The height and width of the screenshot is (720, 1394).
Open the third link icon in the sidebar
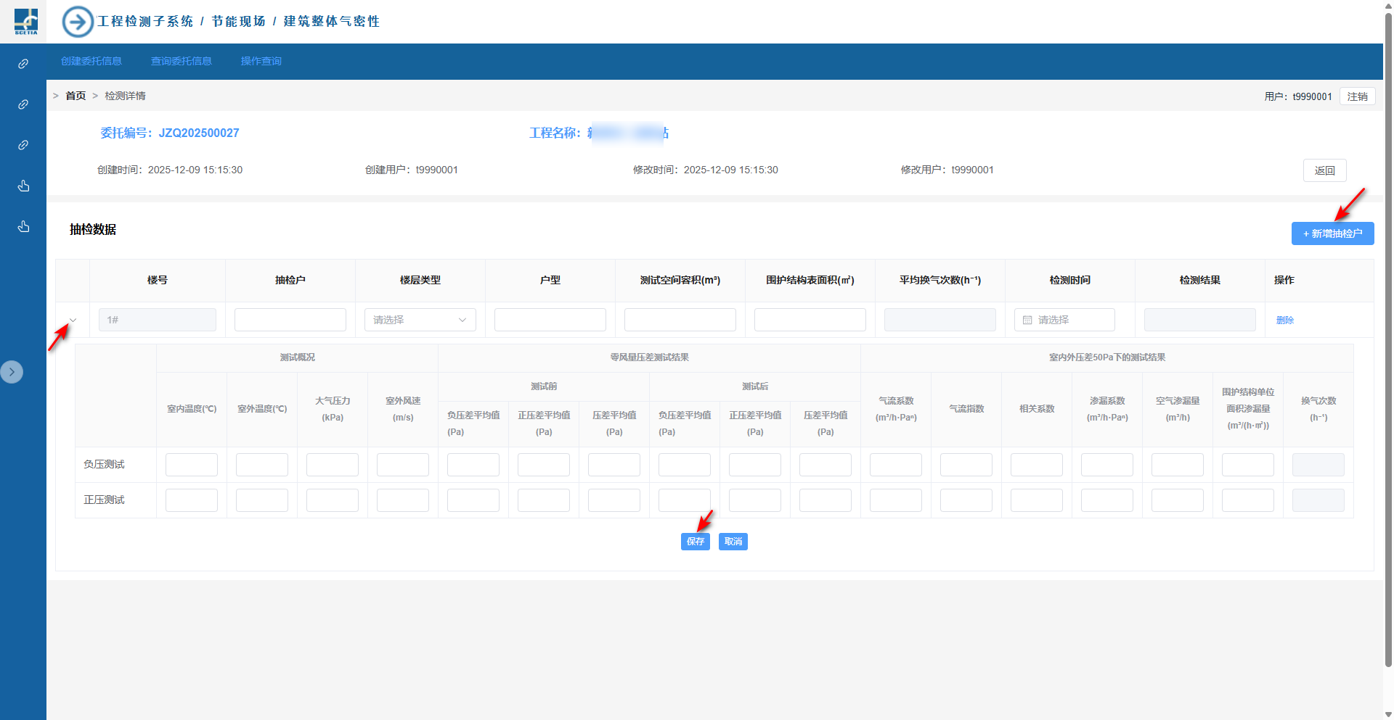tap(23, 145)
